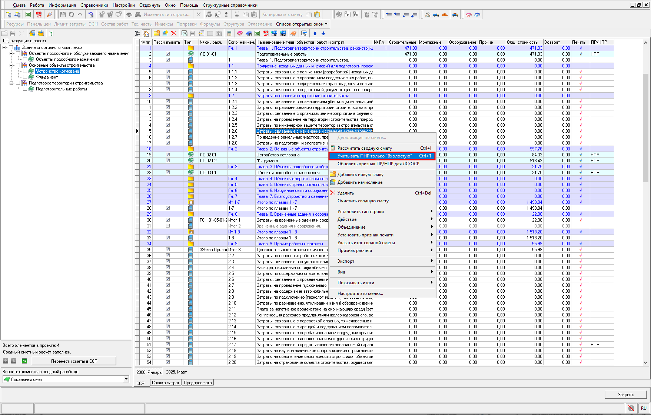
Task: Click the tree structure icon above the table
Action: click(137, 33)
